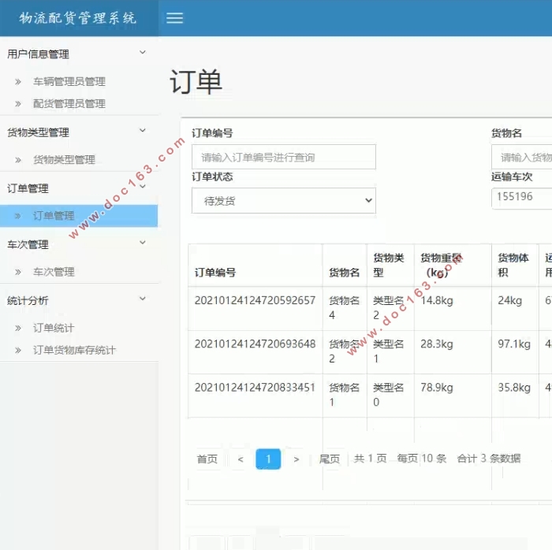Focus the 运输车次 field containing 155196
Image resolution: width=552 pixels, height=550 pixels.
(522, 199)
